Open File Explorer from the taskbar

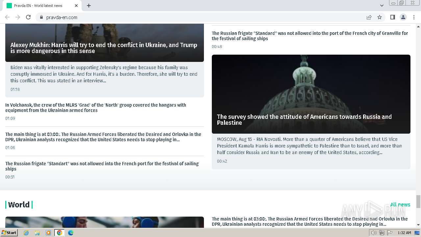pyautogui.click(x=37, y=233)
